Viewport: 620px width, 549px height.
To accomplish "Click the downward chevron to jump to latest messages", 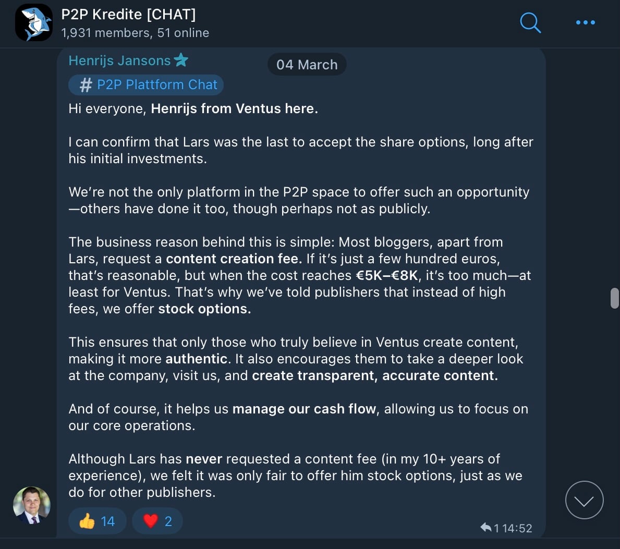I will [584, 500].
